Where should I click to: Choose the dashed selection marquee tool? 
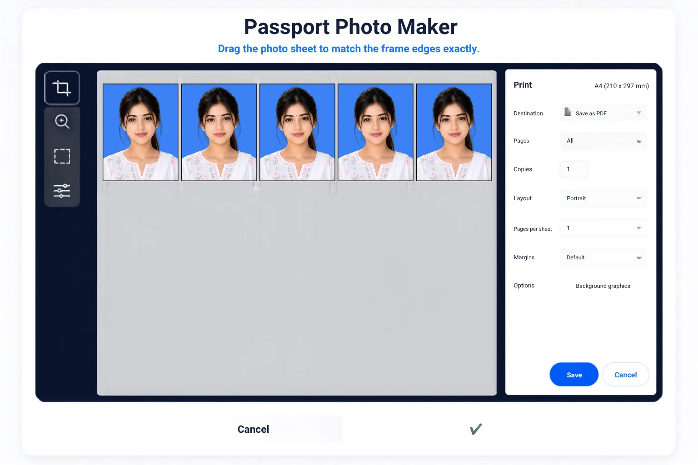(62, 156)
